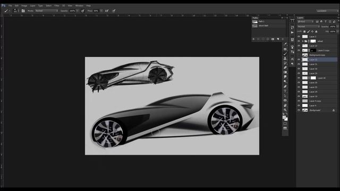The width and height of the screenshot is (340, 191).
Task: Select the Ellipse shape tool
Action: pos(285,100)
